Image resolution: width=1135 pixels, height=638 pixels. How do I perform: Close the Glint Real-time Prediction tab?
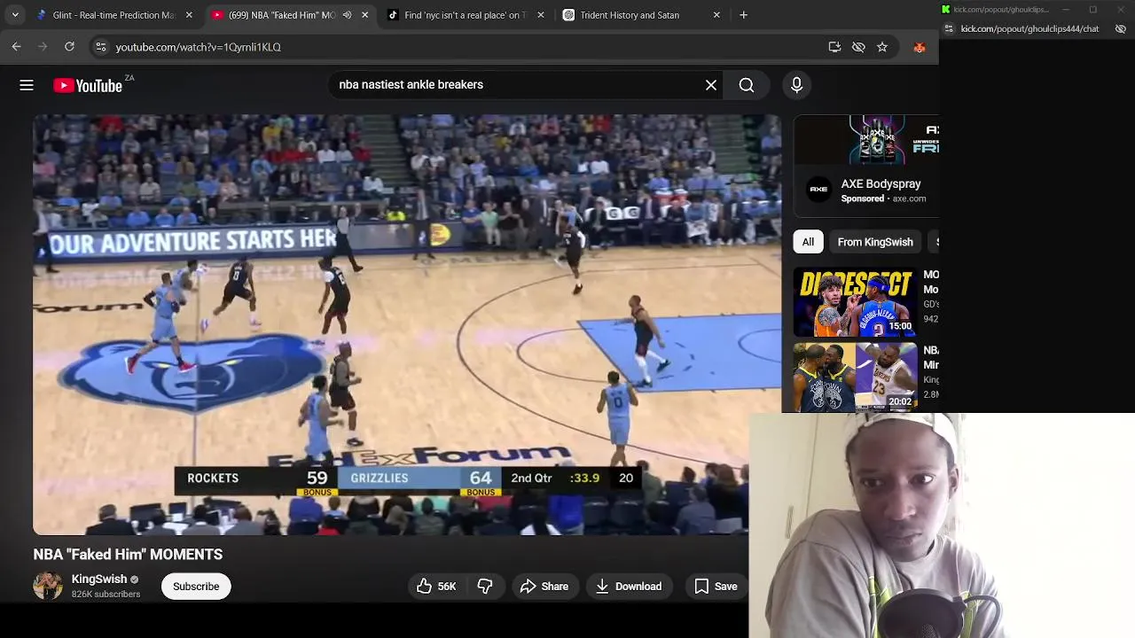189,15
